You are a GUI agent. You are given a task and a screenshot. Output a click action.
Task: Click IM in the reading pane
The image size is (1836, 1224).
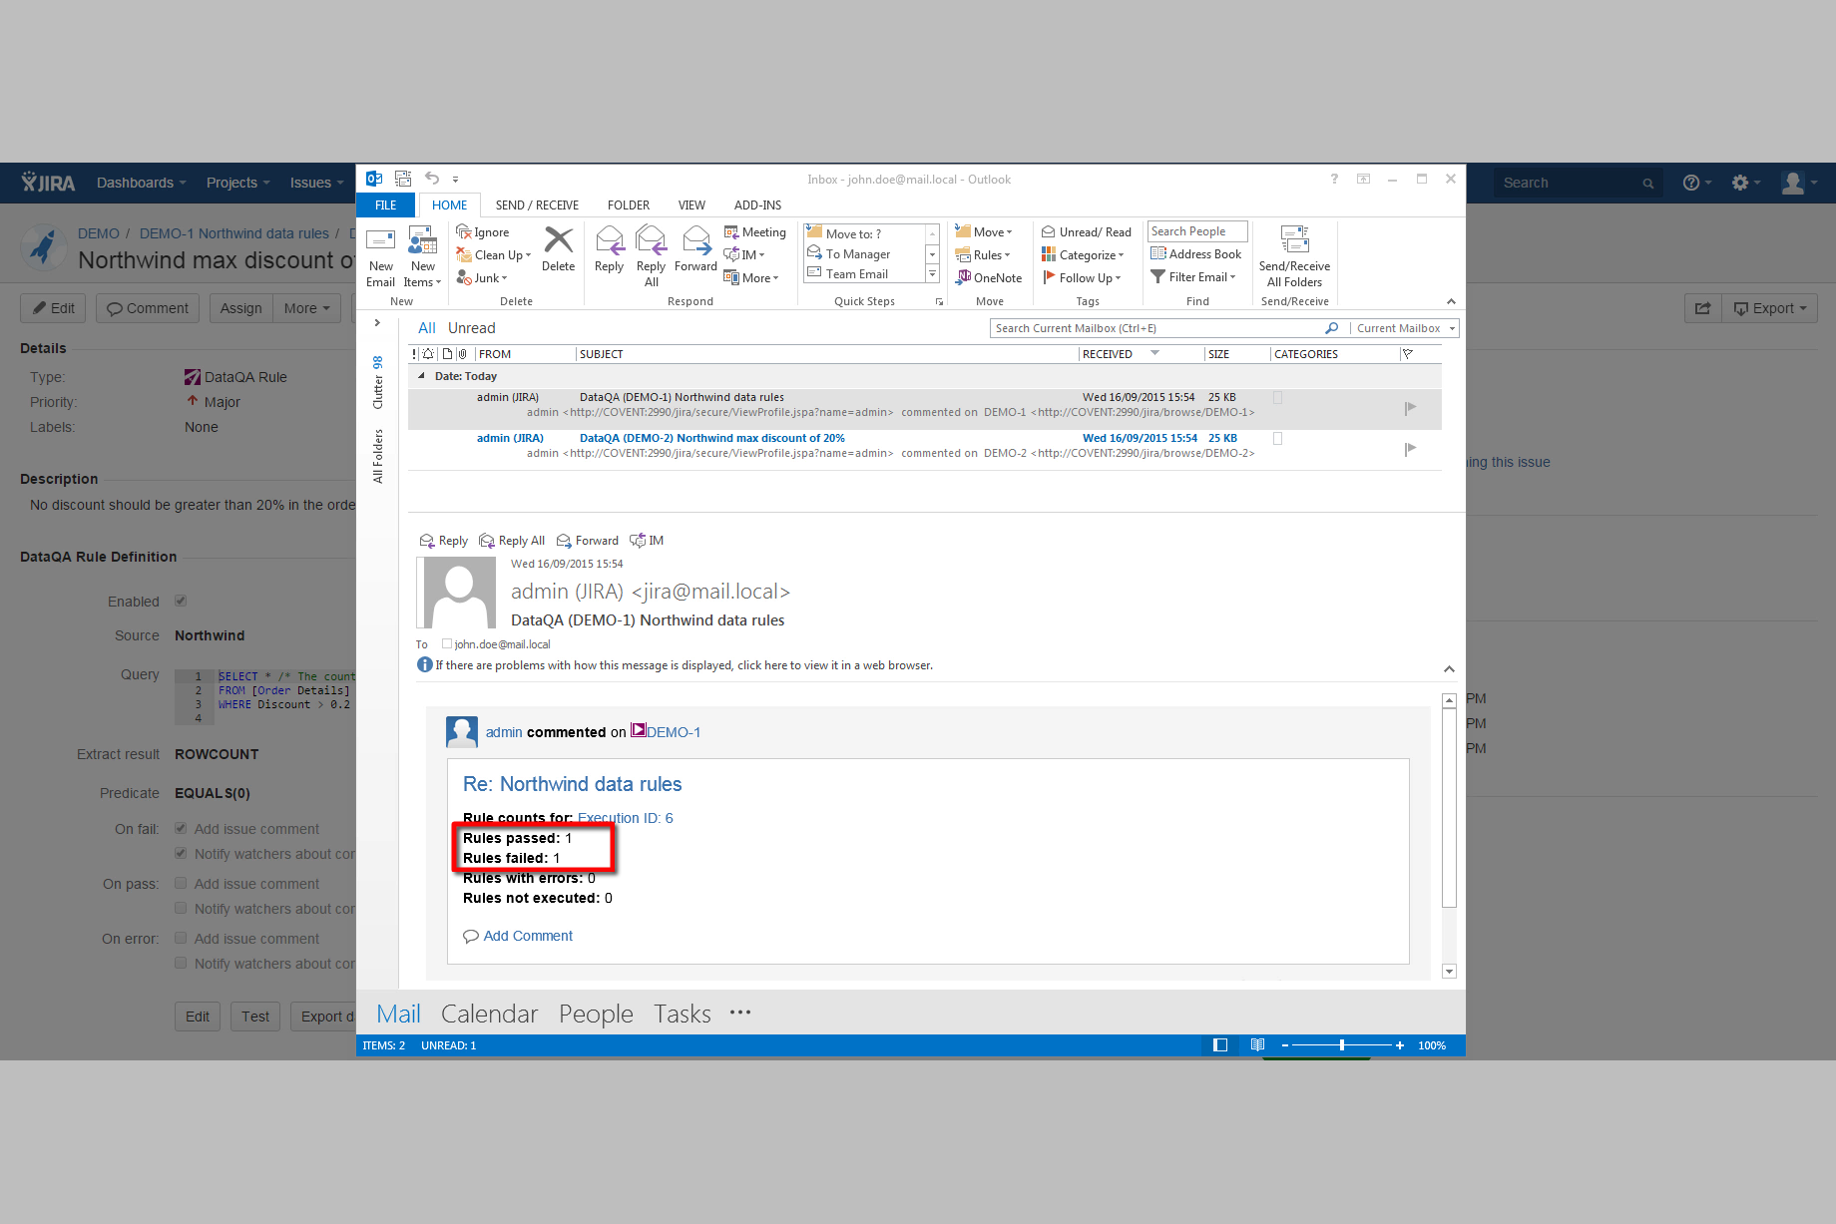(x=647, y=541)
